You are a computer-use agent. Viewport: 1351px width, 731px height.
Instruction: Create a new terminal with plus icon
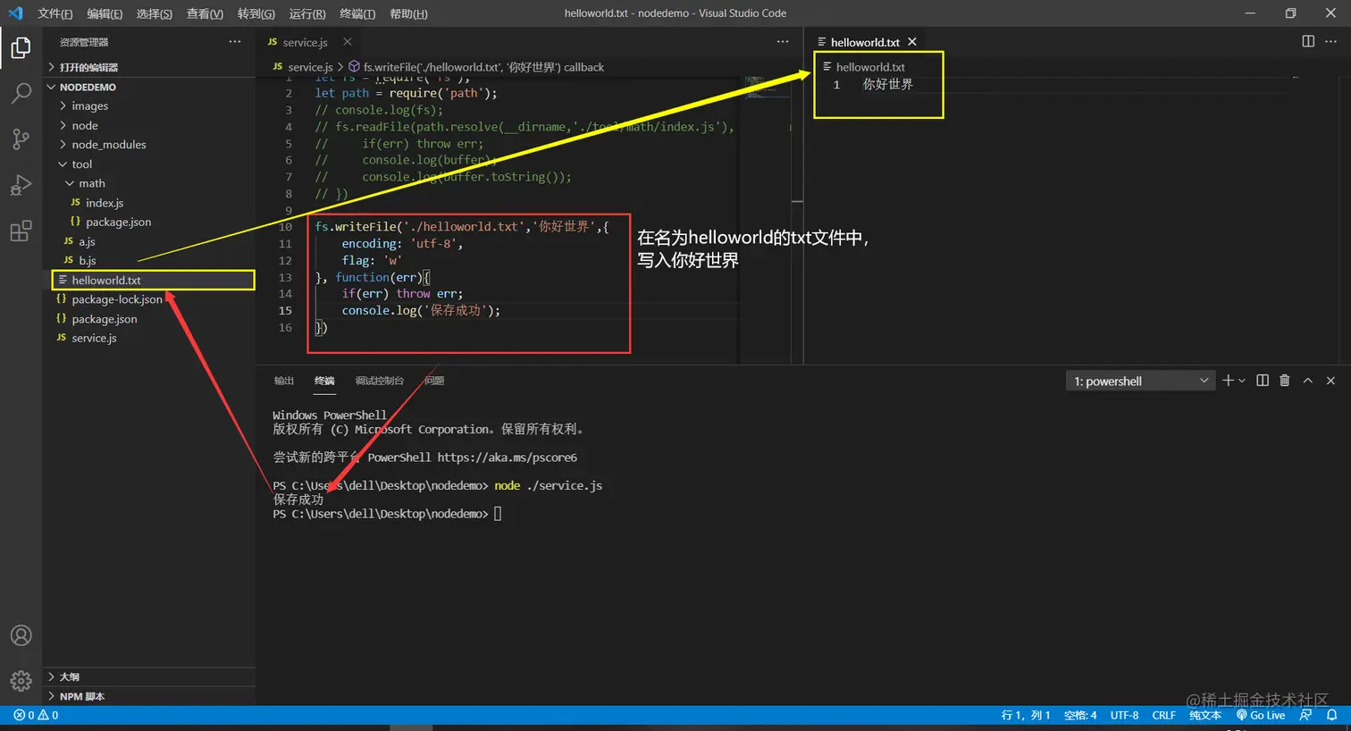pos(1228,381)
